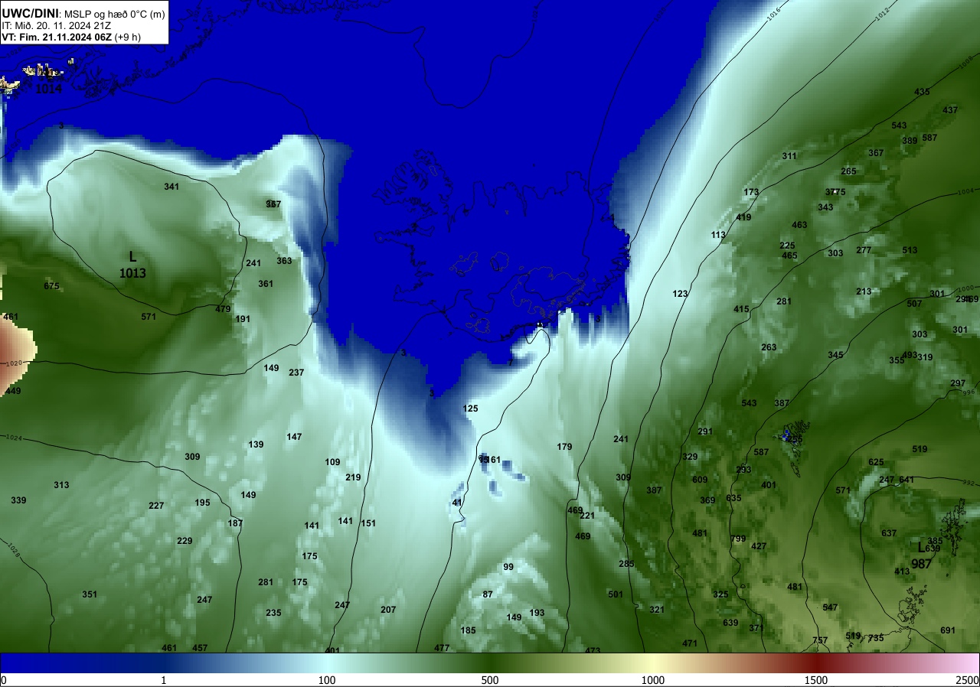The height and width of the screenshot is (687, 980).
Task: Click the freezing level value 363
Action: tap(284, 261)
